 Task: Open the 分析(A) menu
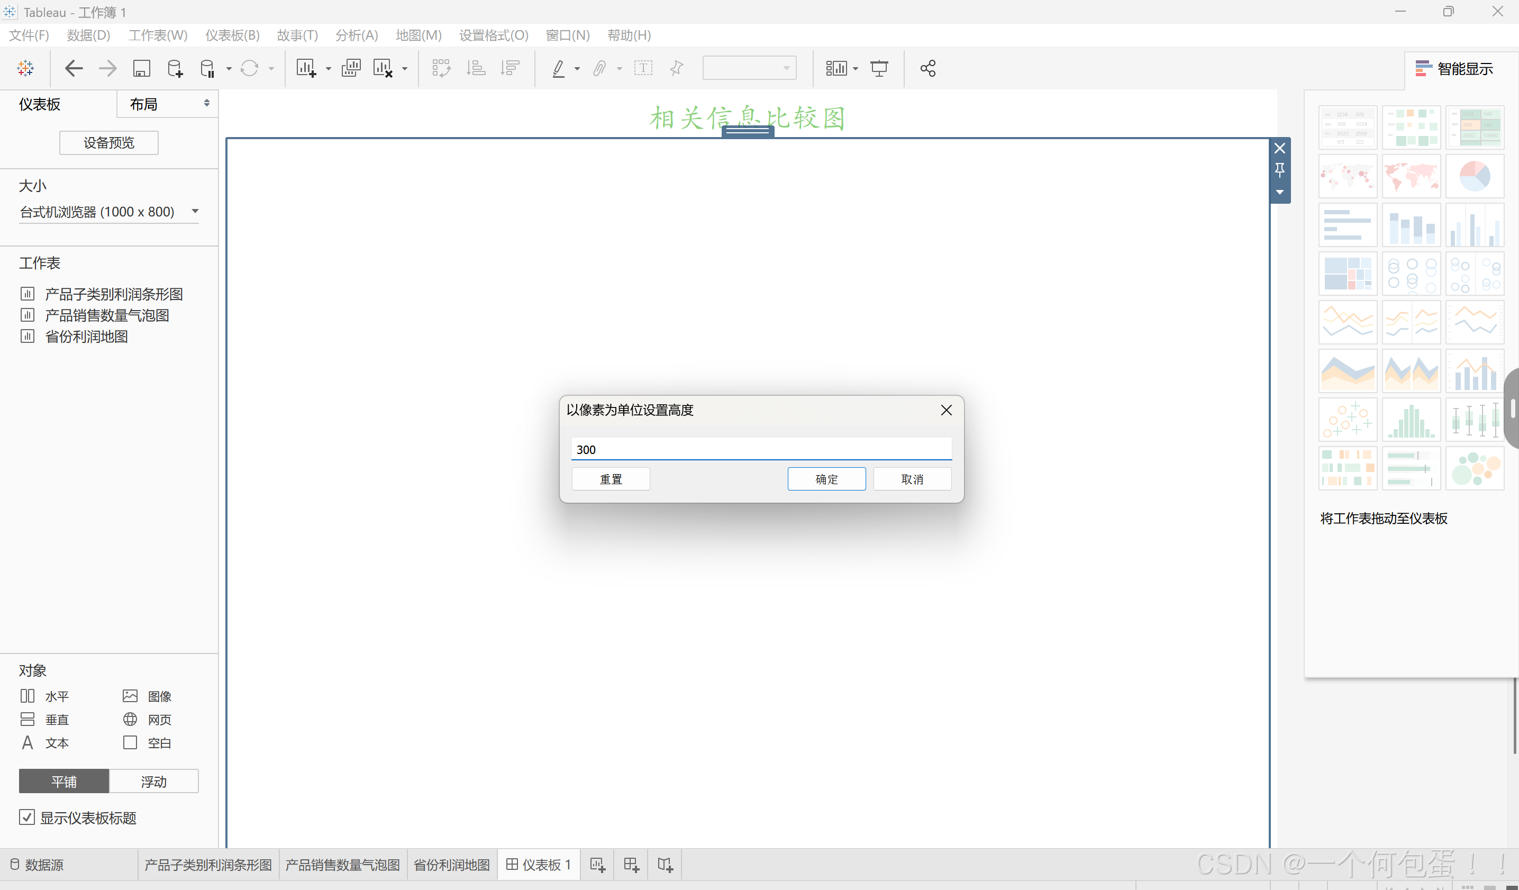(x=356, y=35)
